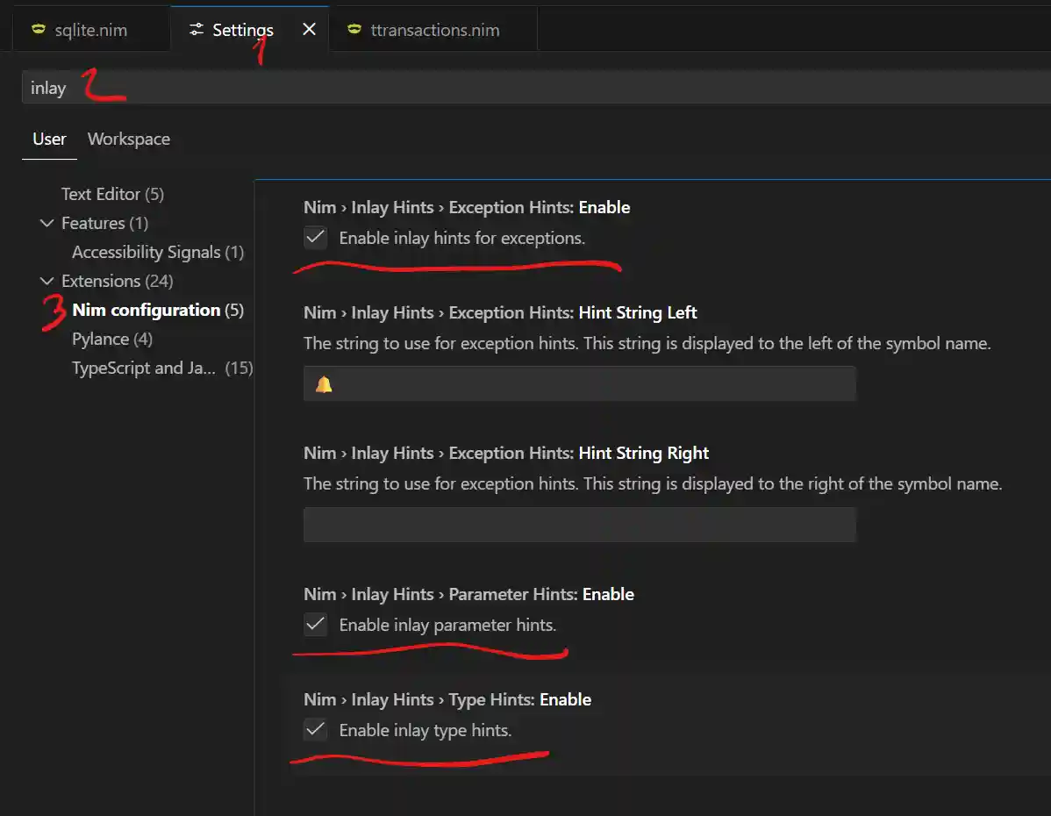Image resolution: width=1051 pixels, height=816 pixels.
Task: Switch to the ttransactions.nim tab
Action: (434, 30)
